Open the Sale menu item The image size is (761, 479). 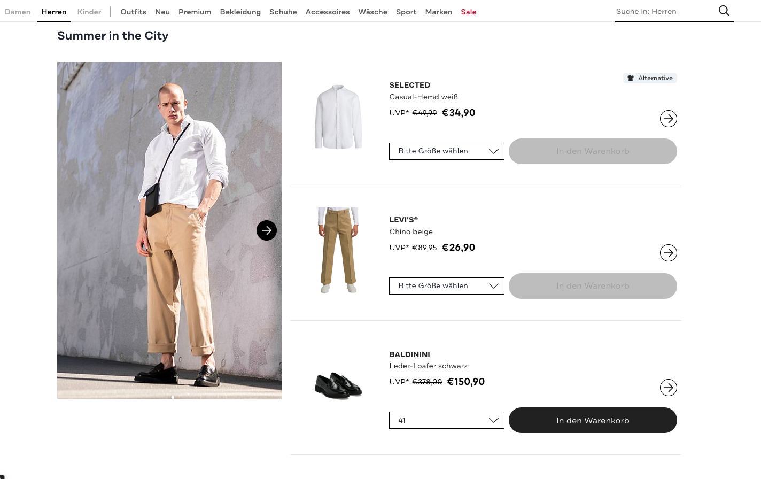pos(468,12)
